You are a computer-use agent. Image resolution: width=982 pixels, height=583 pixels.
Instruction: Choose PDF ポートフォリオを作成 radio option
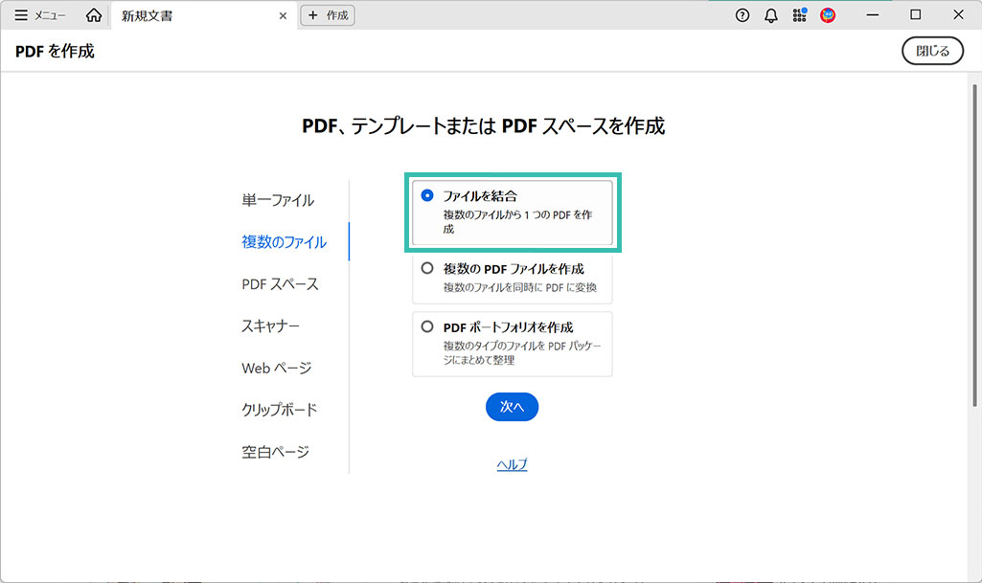(x=427, y=326)
